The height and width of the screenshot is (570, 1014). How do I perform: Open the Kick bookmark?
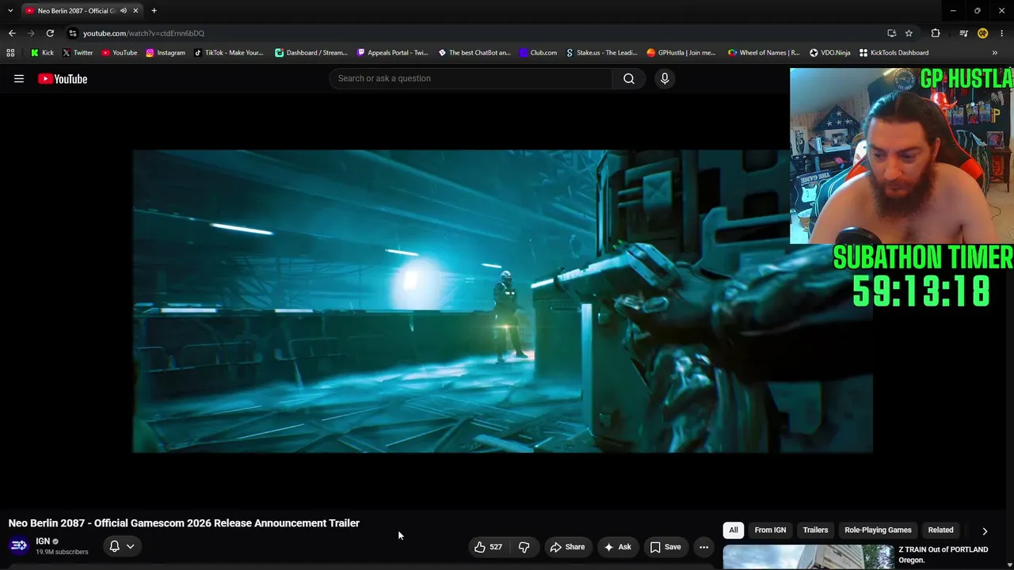pos(42,53)
